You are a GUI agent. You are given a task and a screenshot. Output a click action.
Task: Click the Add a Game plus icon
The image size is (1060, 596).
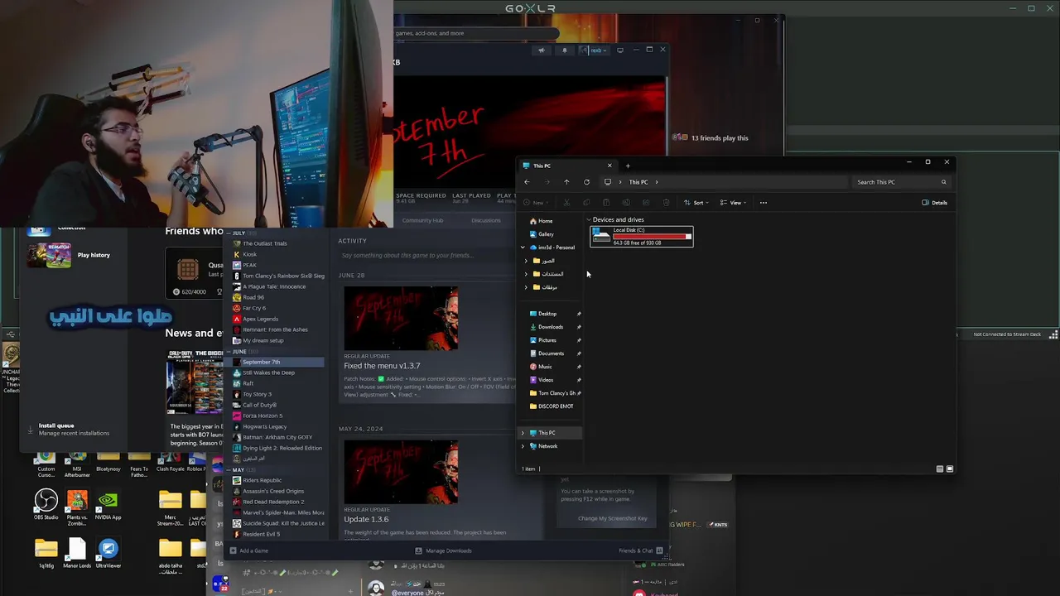[x=234, y=550]
